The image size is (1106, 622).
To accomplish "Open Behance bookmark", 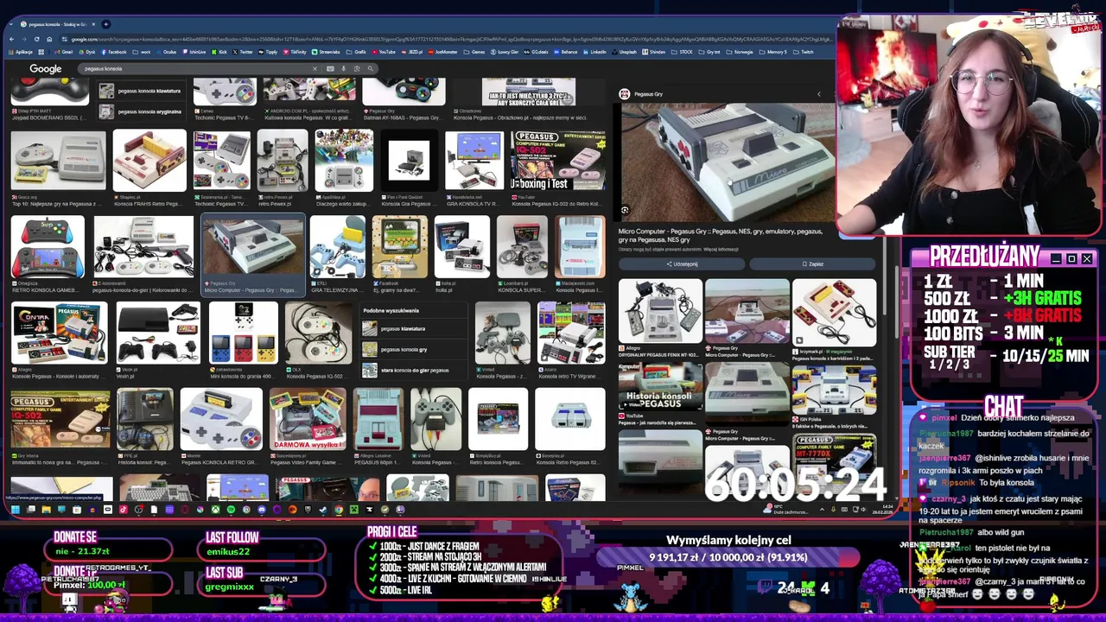I will (565, 52).
